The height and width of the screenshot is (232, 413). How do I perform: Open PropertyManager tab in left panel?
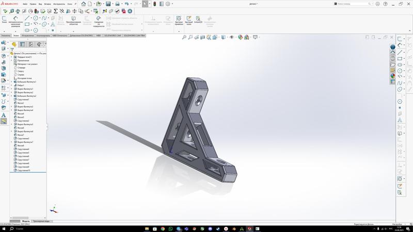(22, 44)
